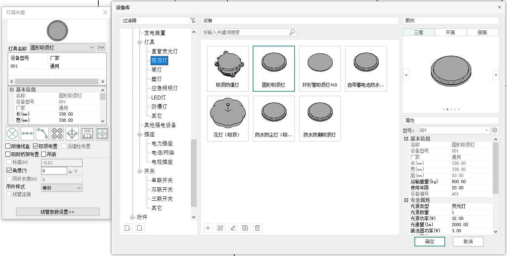The width and height of the screenshot is (507, 256).
Task: Select the single lamp placement icon
Action: [x=13, y=134]
